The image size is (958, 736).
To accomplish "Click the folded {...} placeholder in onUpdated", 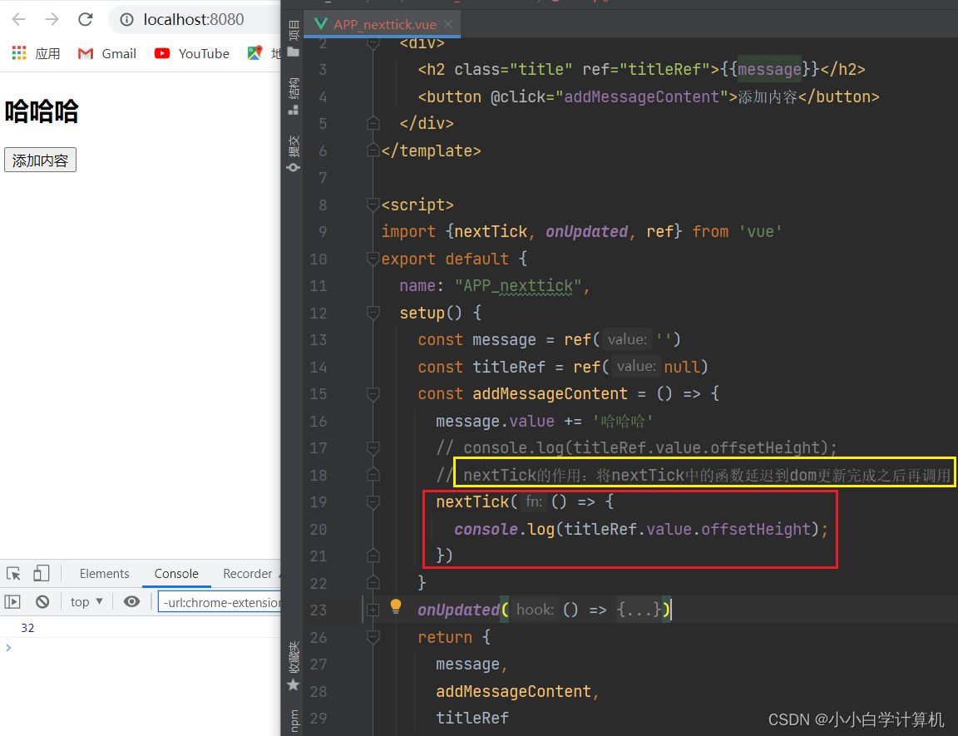I will pos(639,610).
